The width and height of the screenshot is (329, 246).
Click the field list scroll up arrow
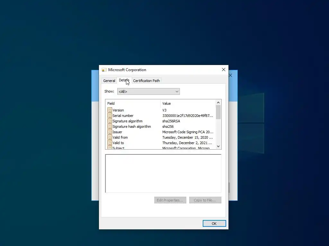pos(218,102)
